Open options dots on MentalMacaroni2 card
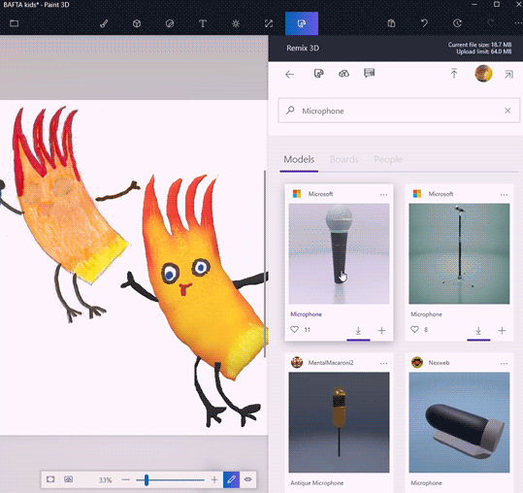The image size is (523, 493). coord(383,363)
